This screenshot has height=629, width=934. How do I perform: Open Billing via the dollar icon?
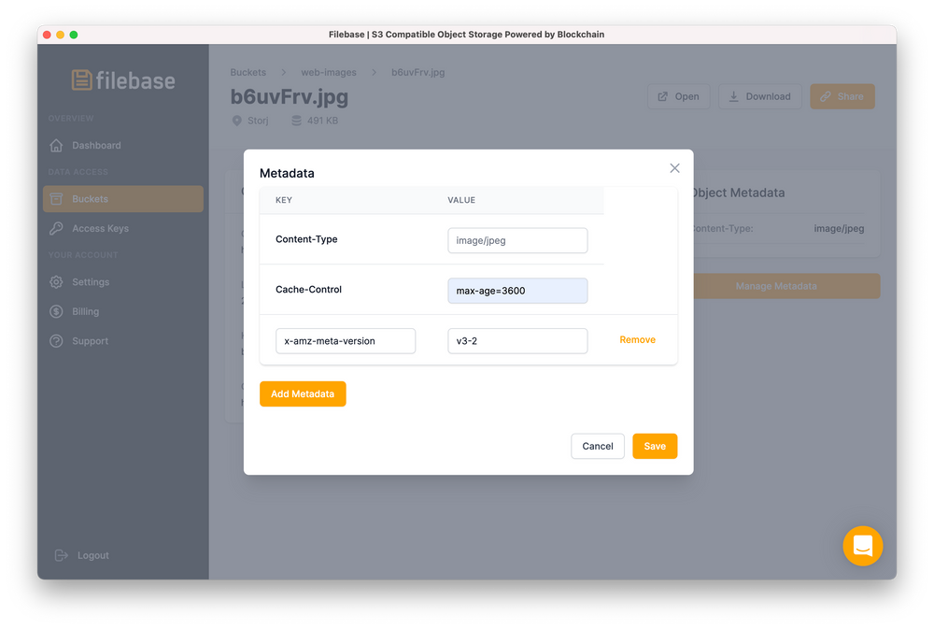point(57,311)
